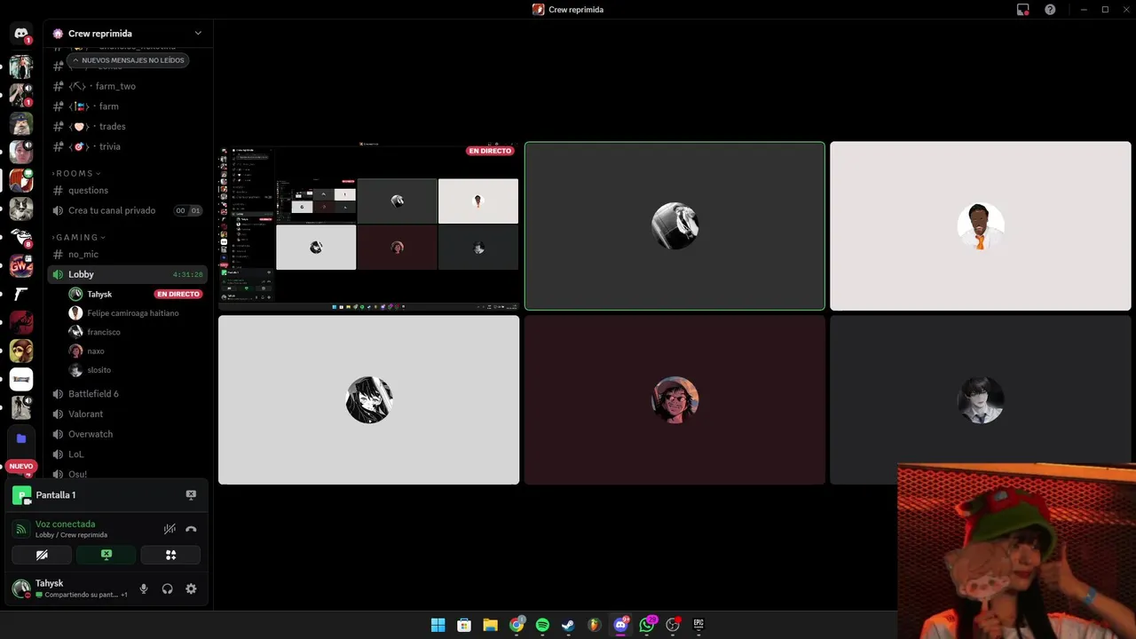1136x639 pixels.
Task: Open Google Chrome from taskbar
Action: tap(517, 625)
